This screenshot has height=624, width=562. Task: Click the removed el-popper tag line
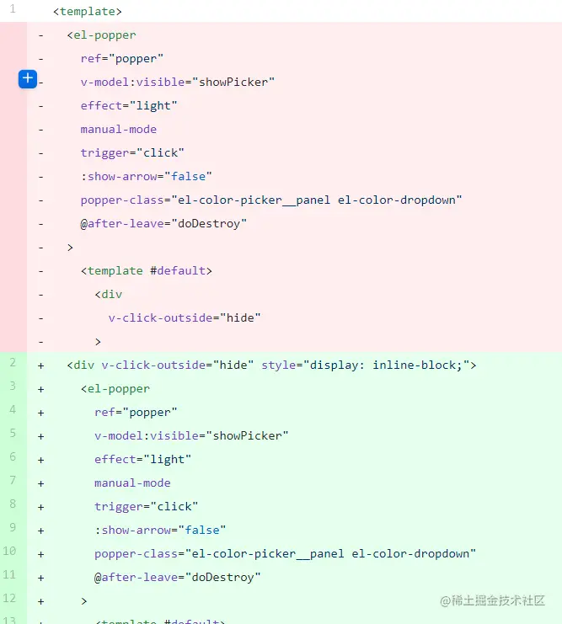tap(102, 35)
